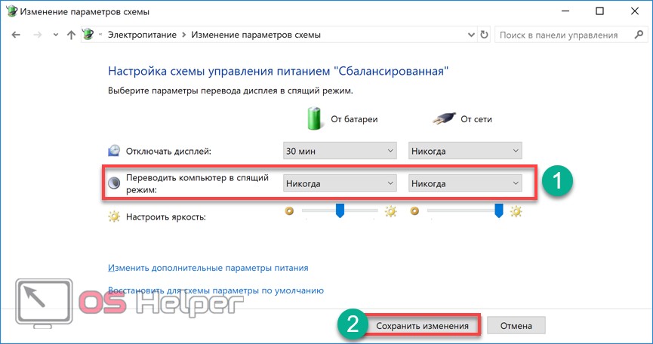
Task: Open battery sleep mode dropdown
Action: [340, 183]
